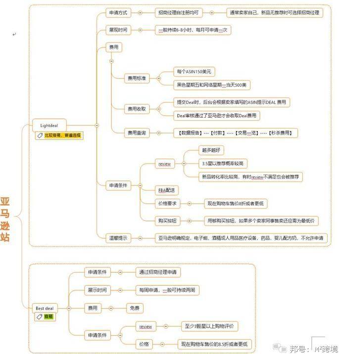Select the 通过招商经理申请 node
The image size is (339, 354).
[158, 272]
